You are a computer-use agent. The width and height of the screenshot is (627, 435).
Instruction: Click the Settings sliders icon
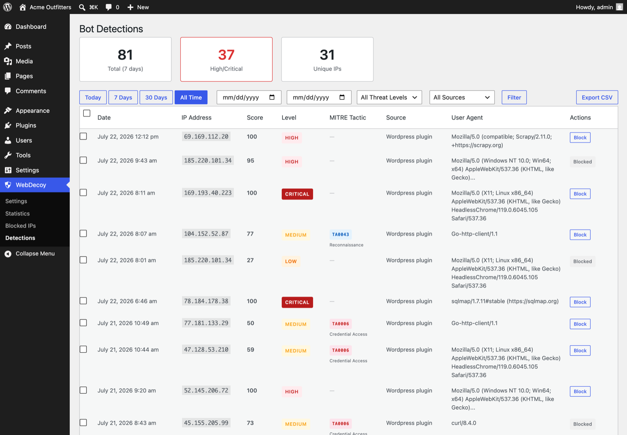[8, 170]
